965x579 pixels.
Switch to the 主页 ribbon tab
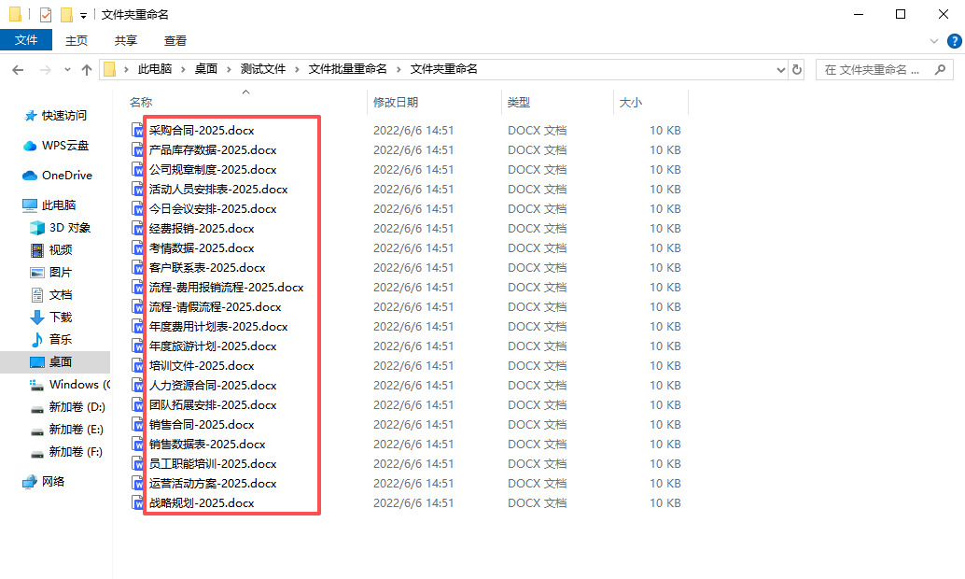(77, 41)
